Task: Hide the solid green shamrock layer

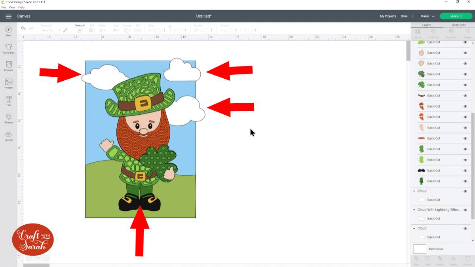Action: (465, 85)
